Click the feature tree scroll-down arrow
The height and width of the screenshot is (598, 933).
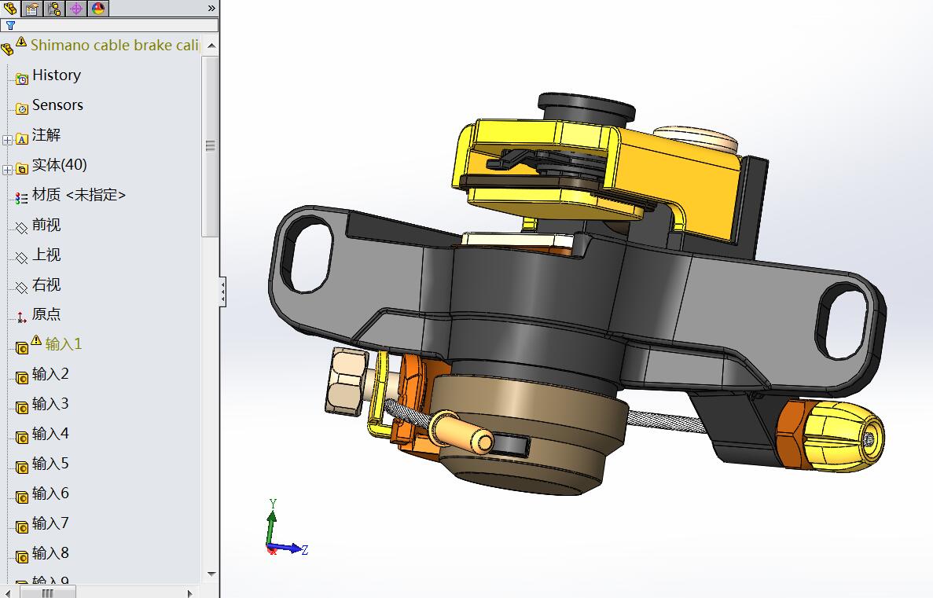(211, 574)
